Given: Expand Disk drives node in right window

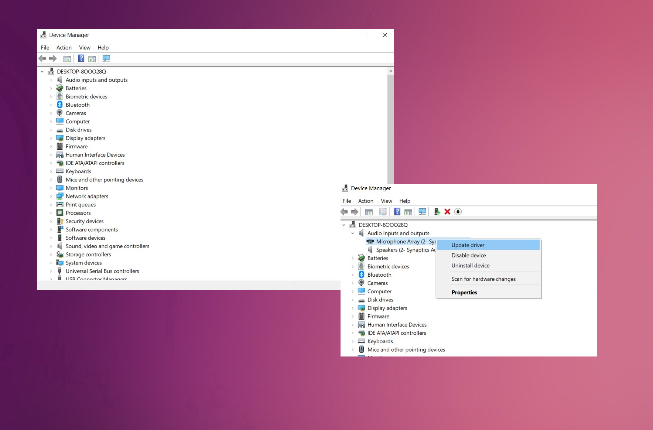Looking at the screenshot, I should 353,300.
